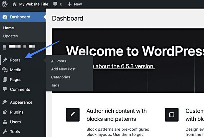The width and height of the screenshot is (204, 137).
Task: Go to the Home submenu item
Action: (x=9, y=28)
